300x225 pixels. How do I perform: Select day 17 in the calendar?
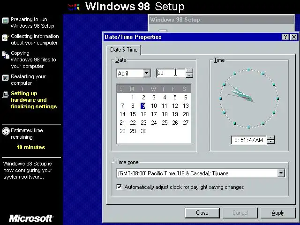click(x=154, y=114)
